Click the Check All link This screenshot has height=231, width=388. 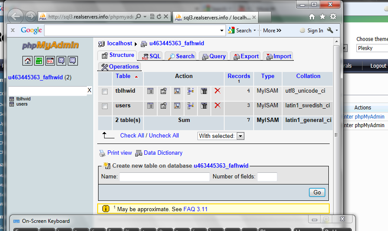(132, 135)
